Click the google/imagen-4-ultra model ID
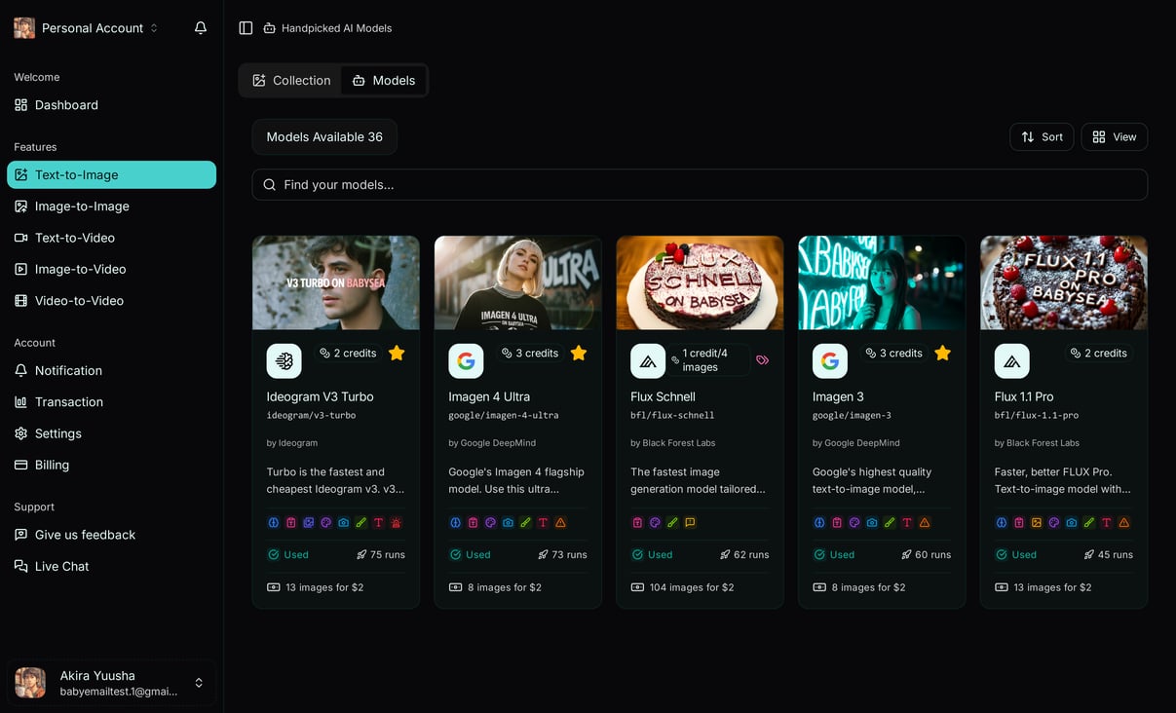Image resolution: width=1176 pixels, height=713 pixels. [x=504, y=415]
